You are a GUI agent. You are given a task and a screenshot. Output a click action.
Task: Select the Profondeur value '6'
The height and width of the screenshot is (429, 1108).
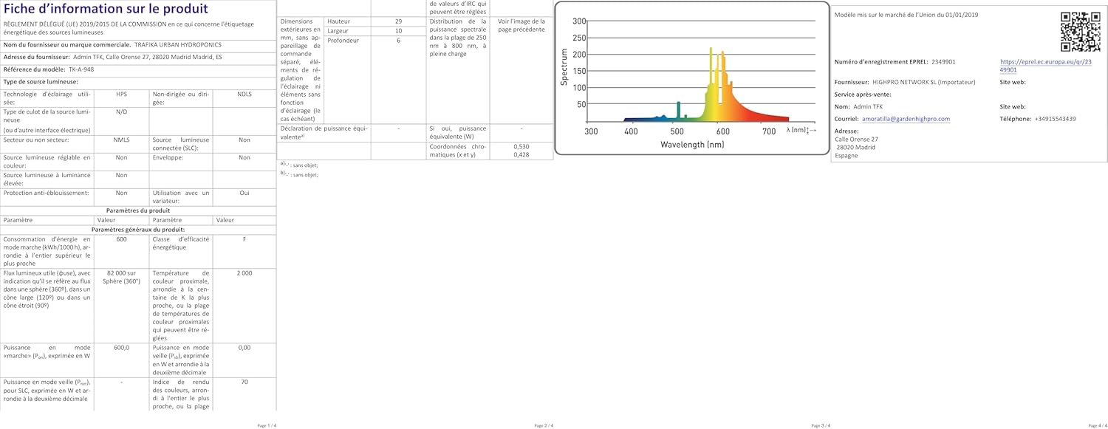click(x=398, y=41)
